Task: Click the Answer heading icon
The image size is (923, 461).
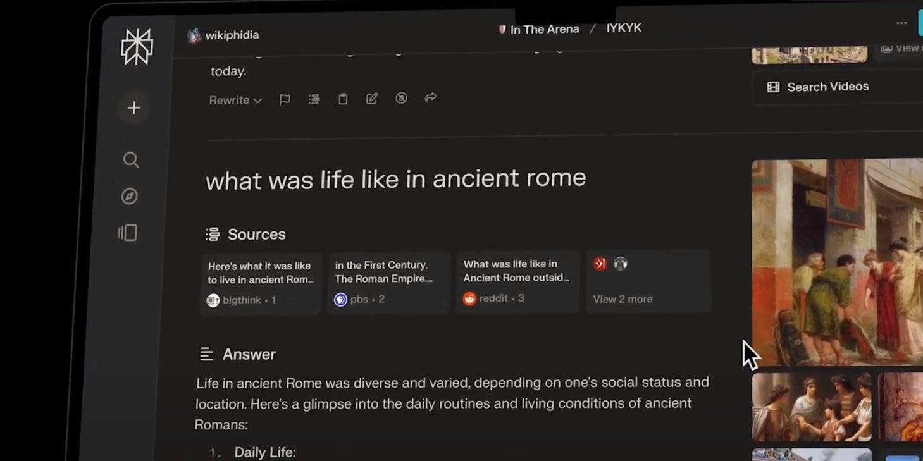Action: click(x=206, y=354)
